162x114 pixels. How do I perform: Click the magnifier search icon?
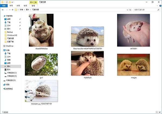click(x=158, y=10)
